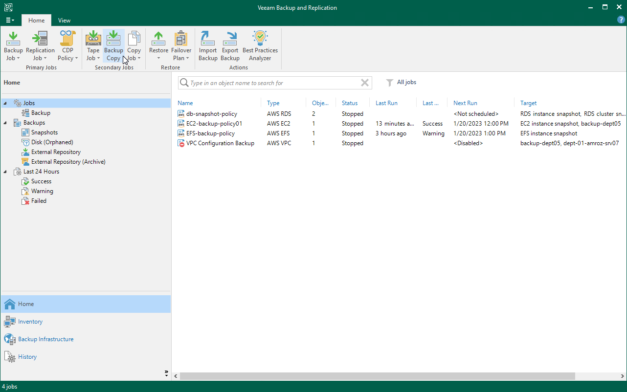Open the Home view

[86, 304]
